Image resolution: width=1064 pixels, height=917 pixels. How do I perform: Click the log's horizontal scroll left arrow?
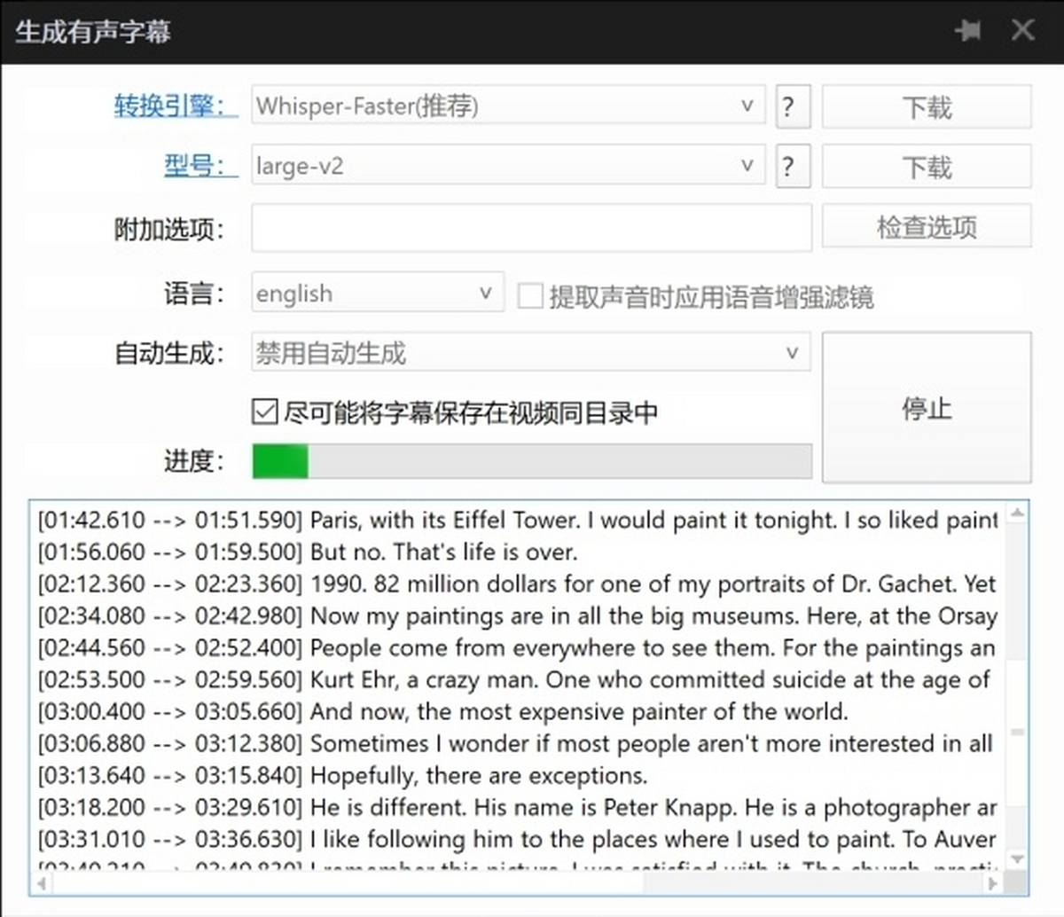pyautogui.click(x=41, y=882)
